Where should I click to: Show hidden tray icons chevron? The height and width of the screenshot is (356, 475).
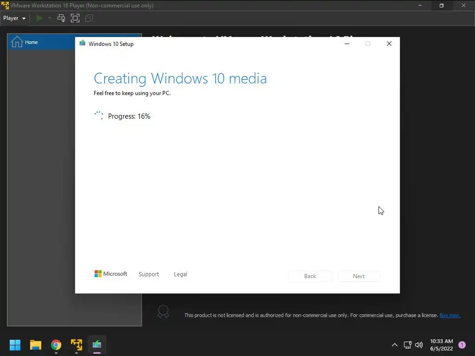point(395,345)
